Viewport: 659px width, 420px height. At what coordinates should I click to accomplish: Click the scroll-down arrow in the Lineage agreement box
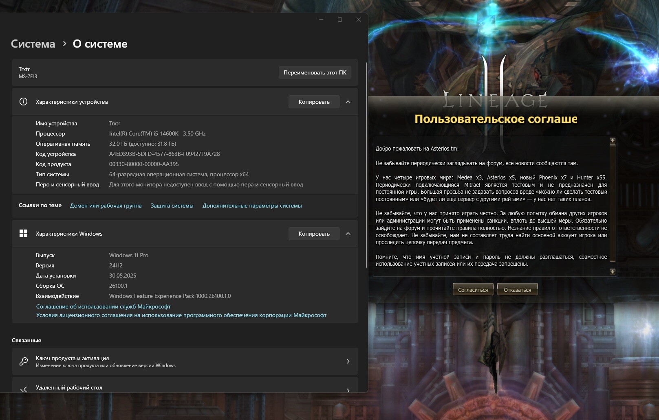[x=612, y=271]
